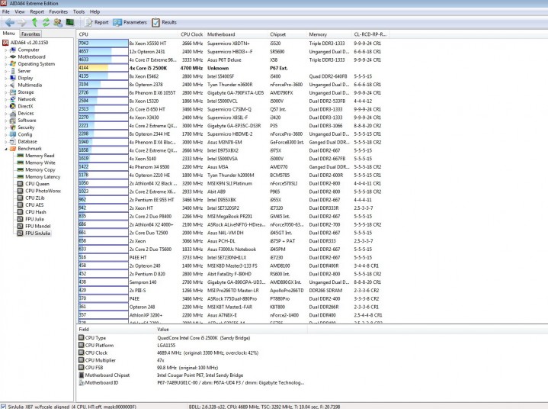Select the CPU AES benchmark icon

coord(21,205)
